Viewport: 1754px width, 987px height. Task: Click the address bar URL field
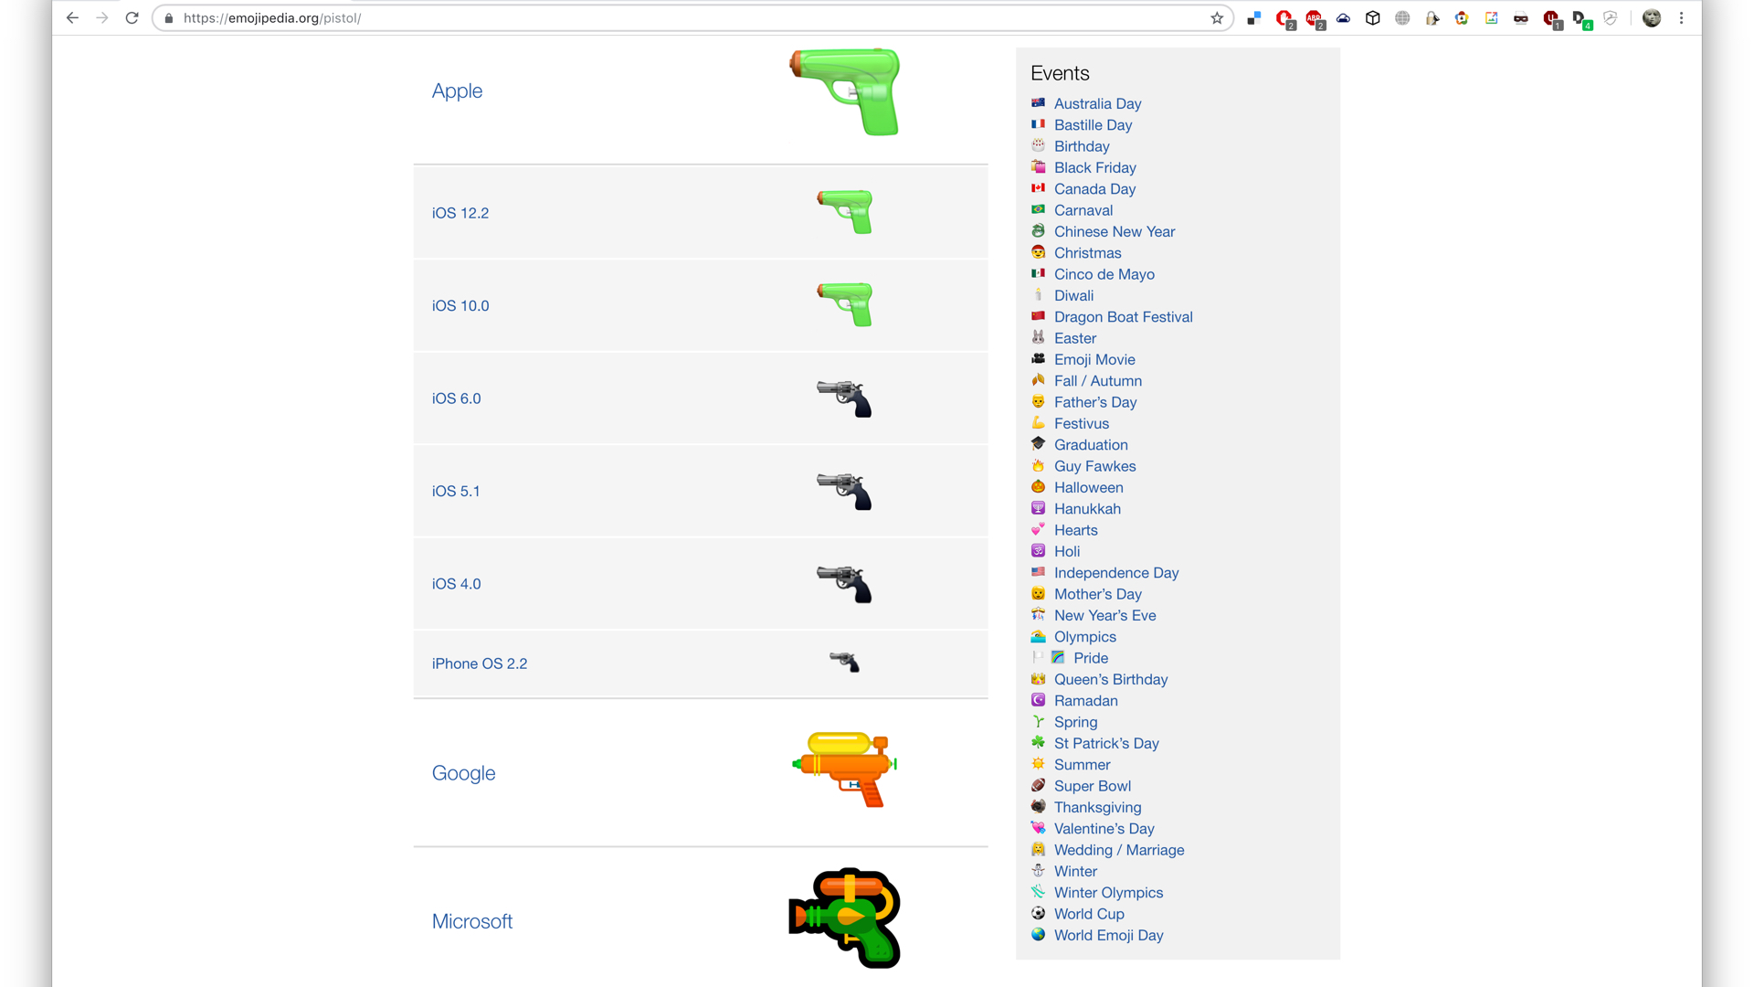pyautogui.click(x=639, y=17)
